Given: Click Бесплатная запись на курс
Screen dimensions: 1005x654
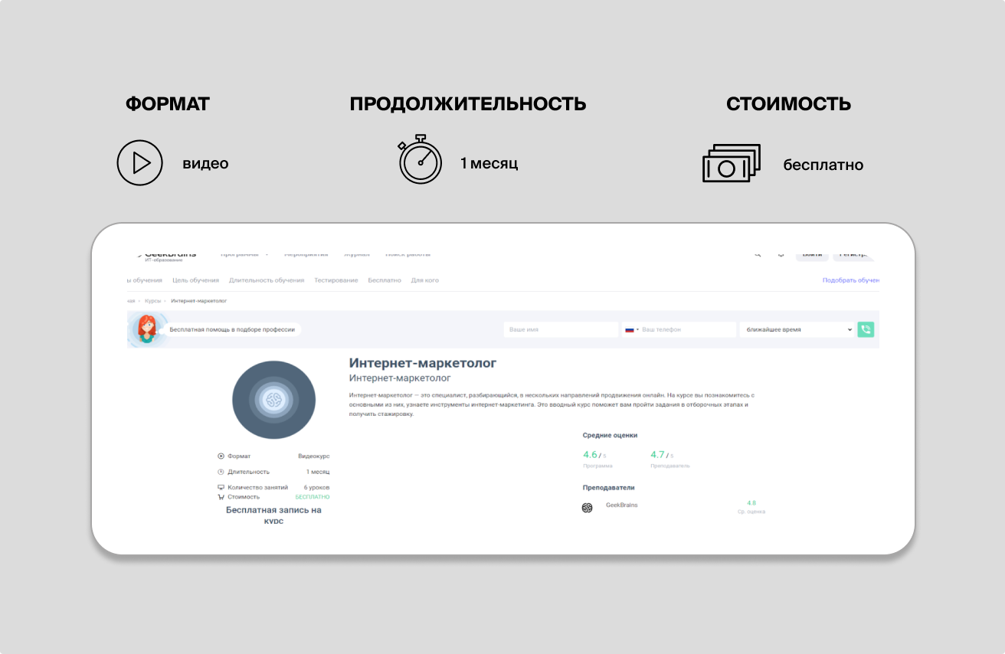Looking at the screenshot, I should click(x=273, y=515).
